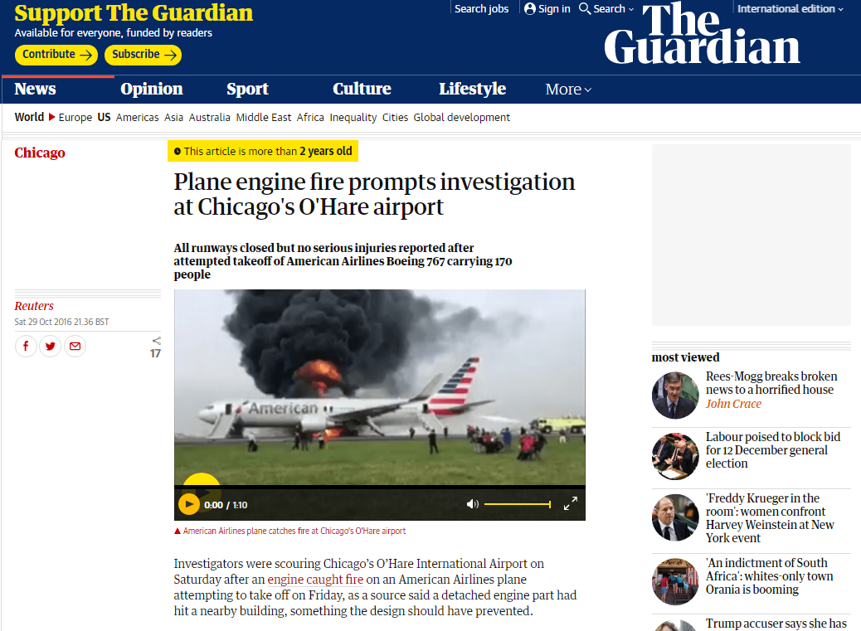Follow the 'engine caught fire' link

pyautogui.click(x=315, y=580)
